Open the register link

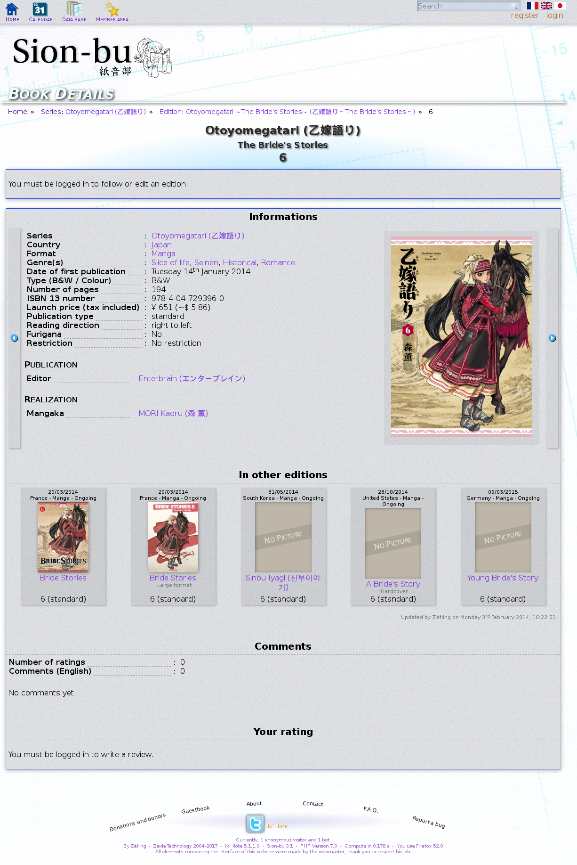click(x=524, y=16)
